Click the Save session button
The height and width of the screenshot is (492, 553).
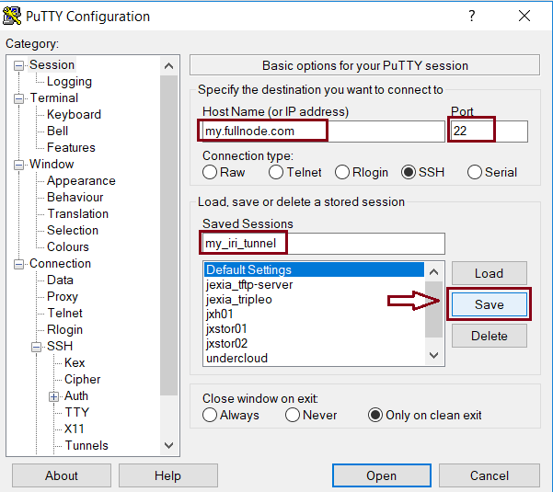pos(490,304)
